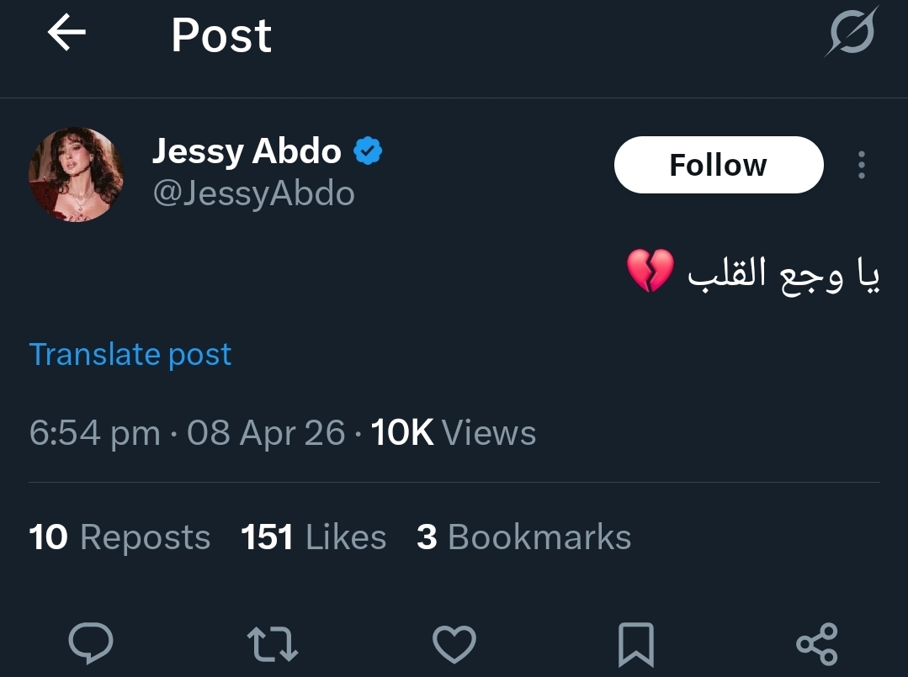This screenshot has width=908, height=677.
Task: View the 10 Reposts list
Action: 119,537
